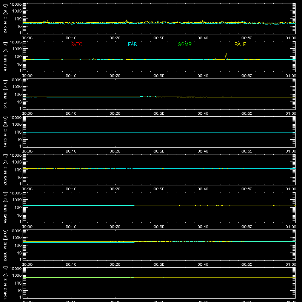Click 00:20 time label below 410 MHz plot

[x=115, y=76]
